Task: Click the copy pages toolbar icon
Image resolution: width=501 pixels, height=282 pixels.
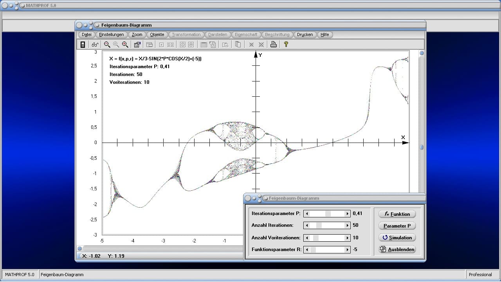Action: pos(238,45)
